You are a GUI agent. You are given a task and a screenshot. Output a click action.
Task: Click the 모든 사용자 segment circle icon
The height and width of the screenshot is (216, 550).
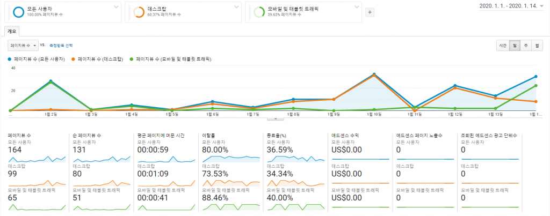coord(18,12)
